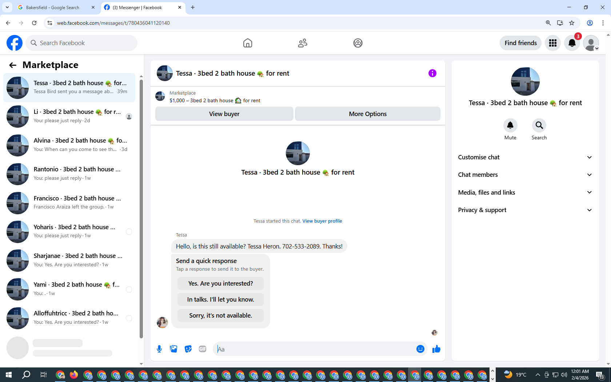611x382 pixels.
Task: Open the Rantonio conversation in the list
Action: (x=69, y=174)
